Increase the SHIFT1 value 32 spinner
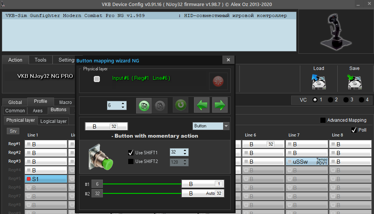 pyautogui.click(x=185, y=150)
